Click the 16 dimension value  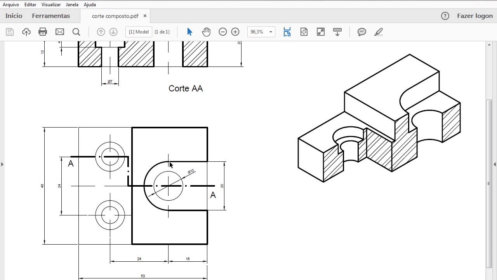[x=188, y=259]
